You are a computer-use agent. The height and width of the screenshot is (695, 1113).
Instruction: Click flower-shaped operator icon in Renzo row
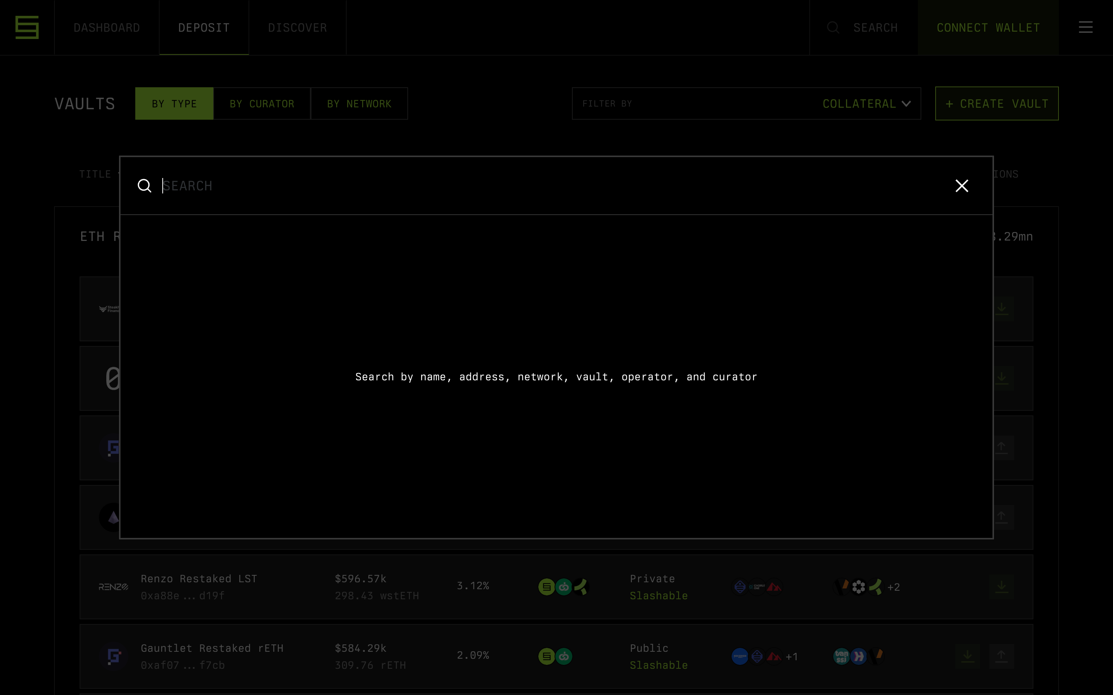pyautogui.click(x=859, y=587)
